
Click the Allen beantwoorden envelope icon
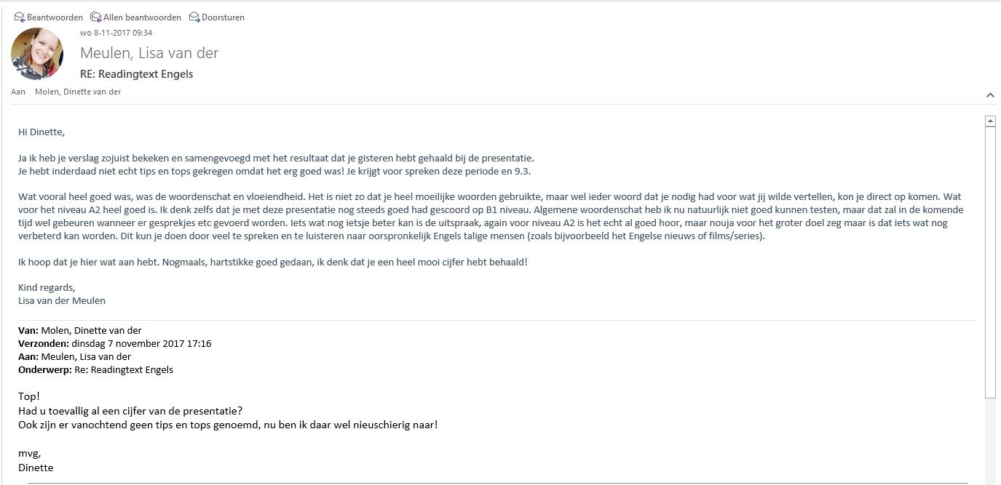pyautogui.click(x=96, y=17)
